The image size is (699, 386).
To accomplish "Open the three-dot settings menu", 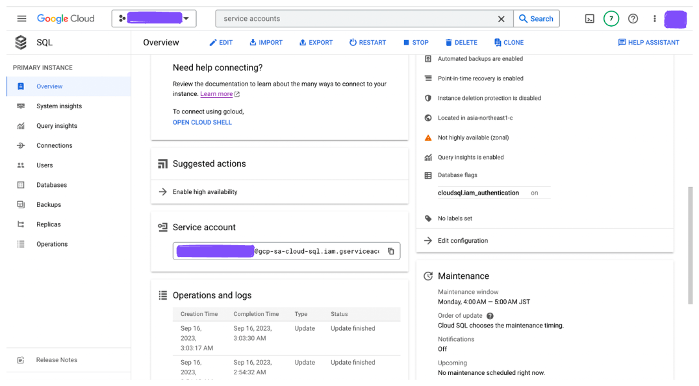I will tap(654, 19).
